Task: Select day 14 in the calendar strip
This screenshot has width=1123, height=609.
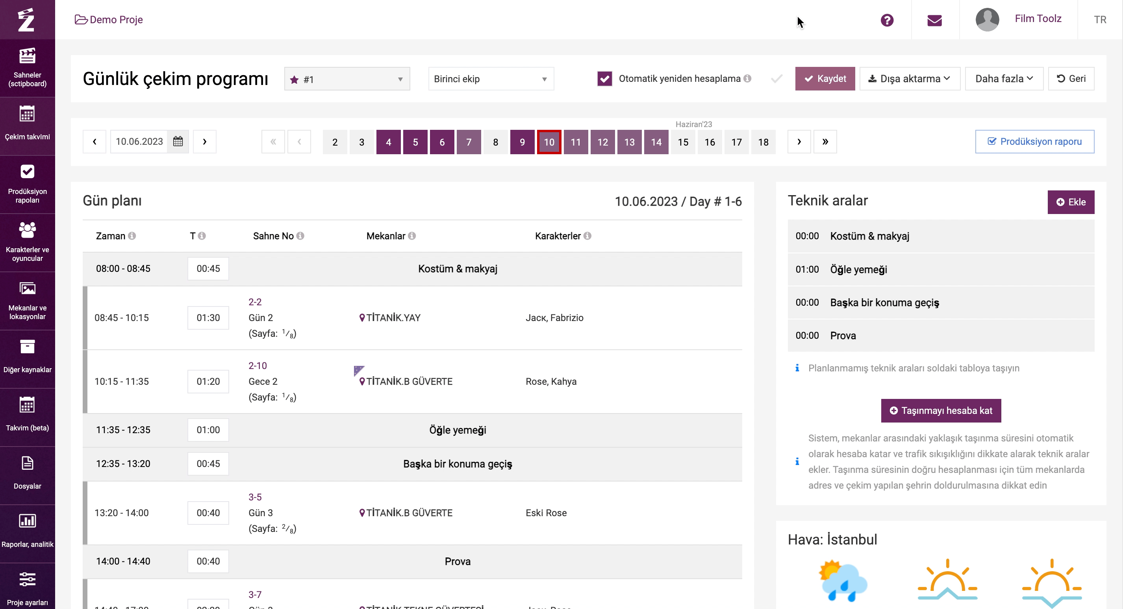Action: pos(656,142)
